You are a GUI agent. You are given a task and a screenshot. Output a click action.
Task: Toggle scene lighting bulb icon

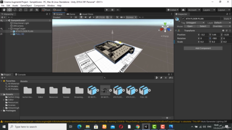(x=81, y=17)
